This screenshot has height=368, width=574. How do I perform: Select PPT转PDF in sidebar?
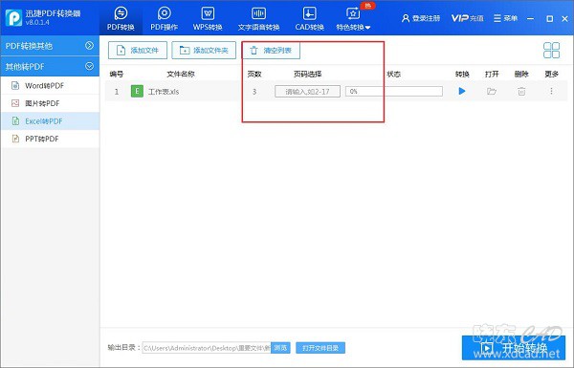pos(50,139)
